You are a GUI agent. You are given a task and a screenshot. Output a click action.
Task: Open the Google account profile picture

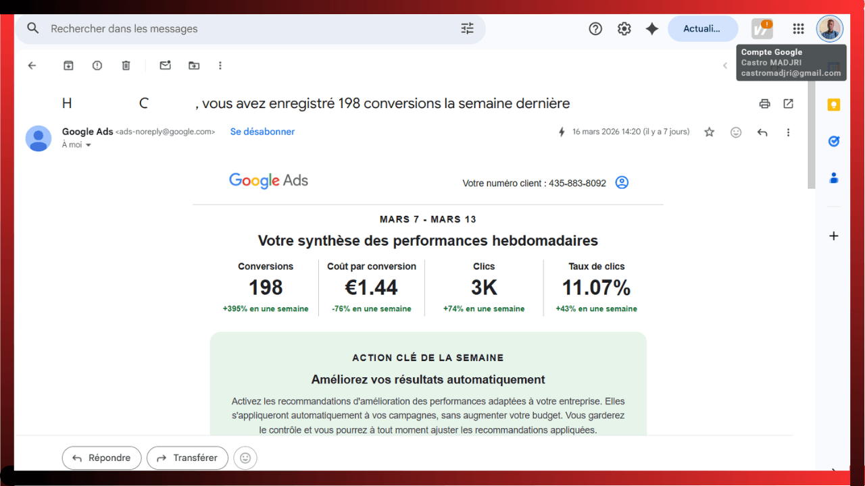tap(830, 28)
